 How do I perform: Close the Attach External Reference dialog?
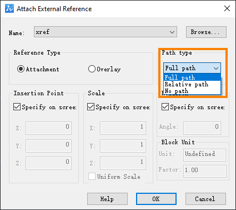pyautogui.click(x=227, y=8)
